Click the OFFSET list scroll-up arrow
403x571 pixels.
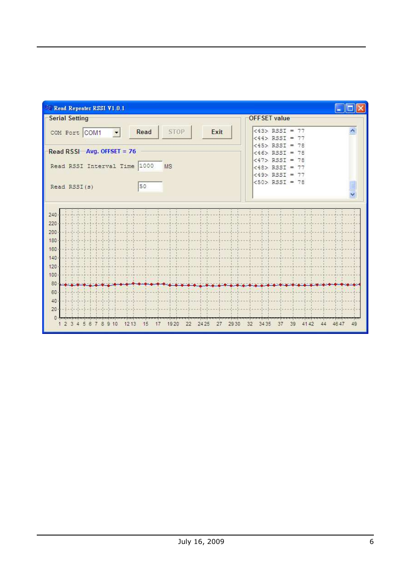[x=353, y=131]
